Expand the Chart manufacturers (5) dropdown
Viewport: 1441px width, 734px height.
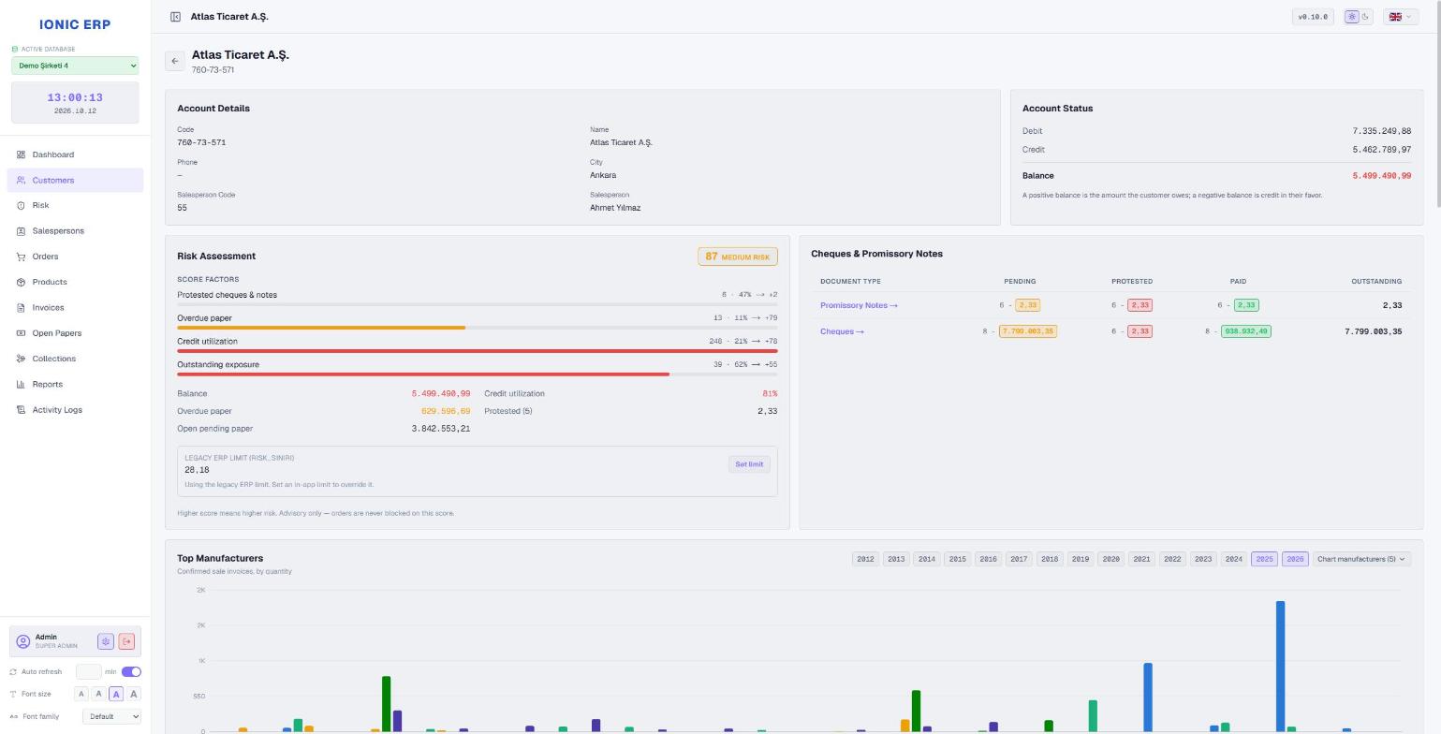(x=1361, y=559)
